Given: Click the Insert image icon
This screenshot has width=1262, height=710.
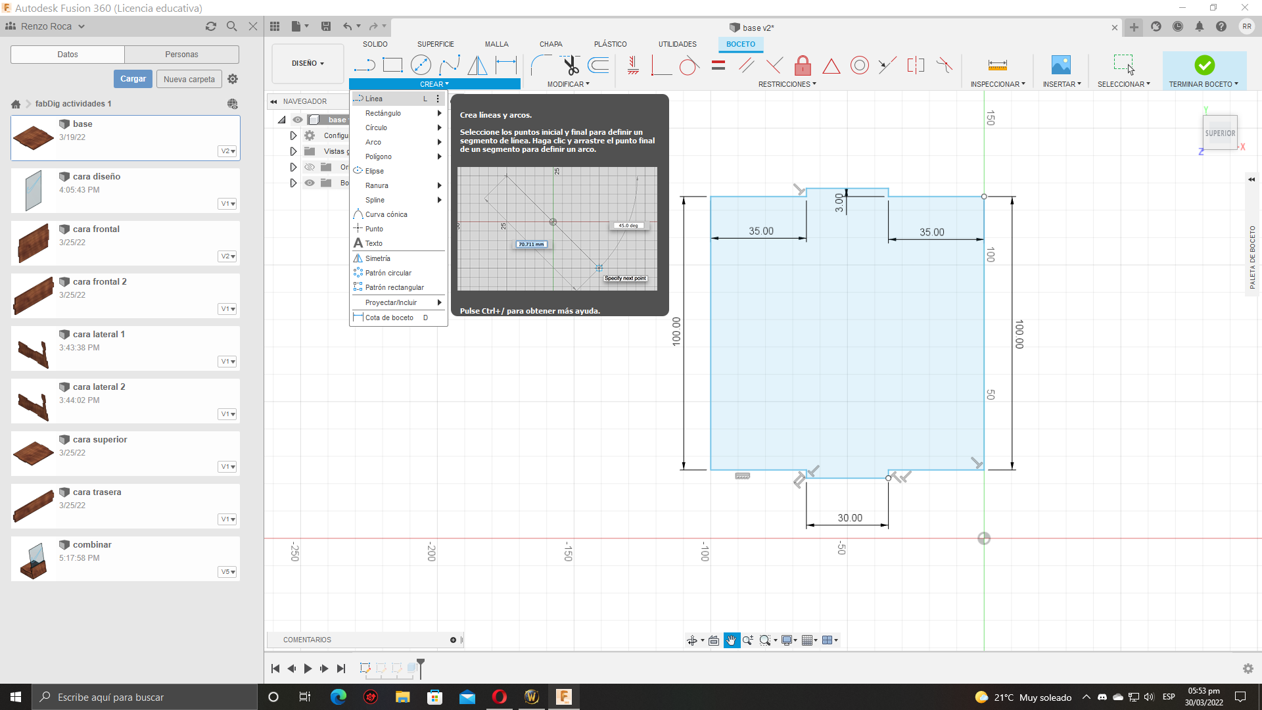Looking at the screenshot, I should coord(1061,65).
